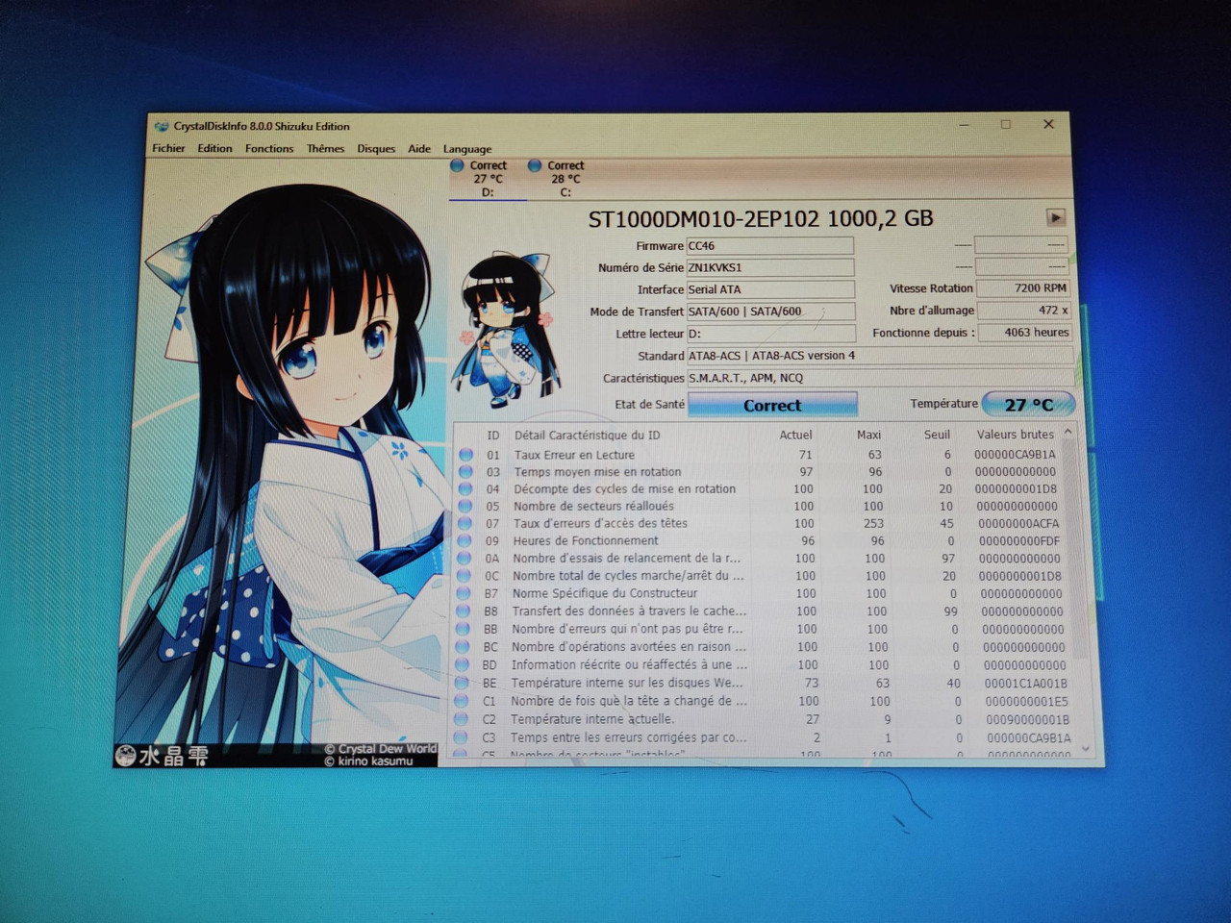Open the Aide menu
Screen dimensions: 1231x923
pos(419,148)
